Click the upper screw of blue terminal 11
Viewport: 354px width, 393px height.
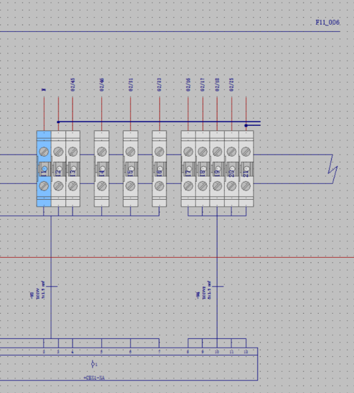[x=44, y=151]
